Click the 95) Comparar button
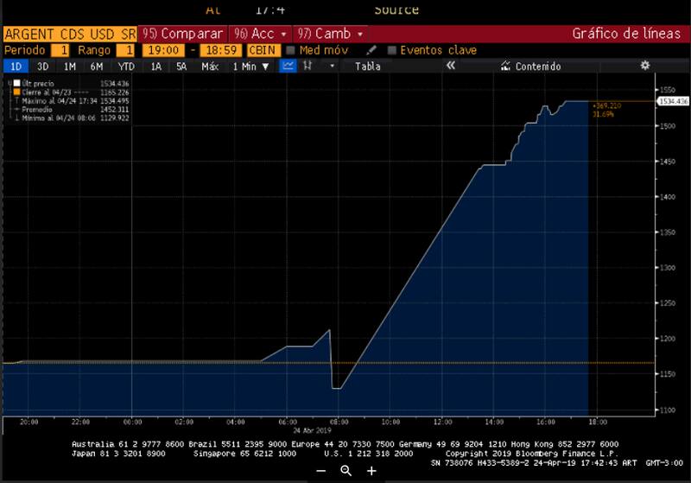Screen dimensions: 691x483 [181, 34]
